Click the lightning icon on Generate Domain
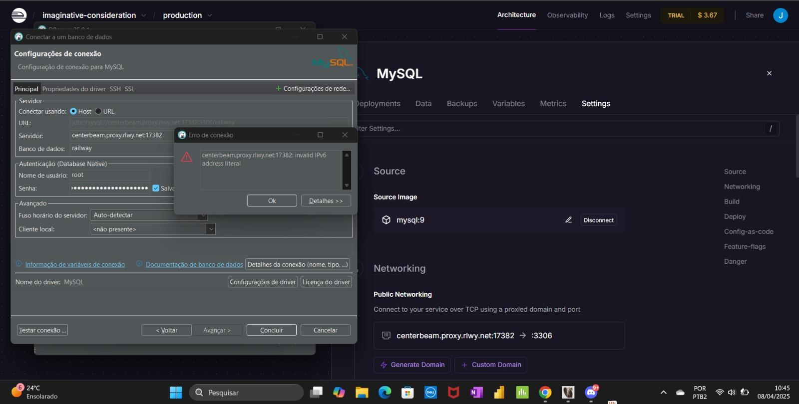Viewport: 799px width, 404px height. point(384,365)
